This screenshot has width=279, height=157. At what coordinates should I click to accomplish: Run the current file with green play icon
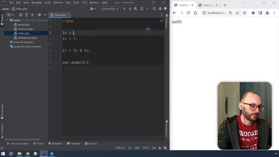(x=124, y=9)
